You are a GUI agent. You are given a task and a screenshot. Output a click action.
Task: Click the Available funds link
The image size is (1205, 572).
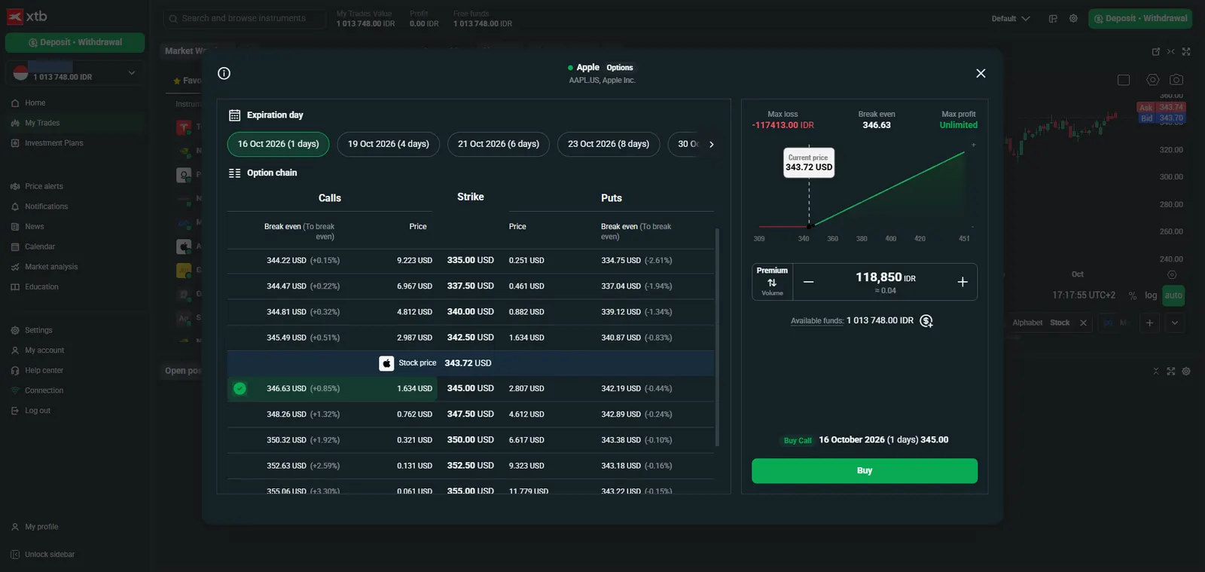[x=817, y=321]
